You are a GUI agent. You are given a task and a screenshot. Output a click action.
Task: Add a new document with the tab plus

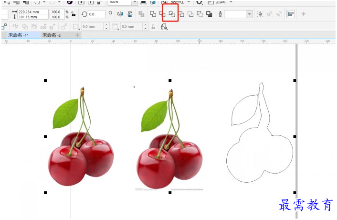click(x=77, y=35)
